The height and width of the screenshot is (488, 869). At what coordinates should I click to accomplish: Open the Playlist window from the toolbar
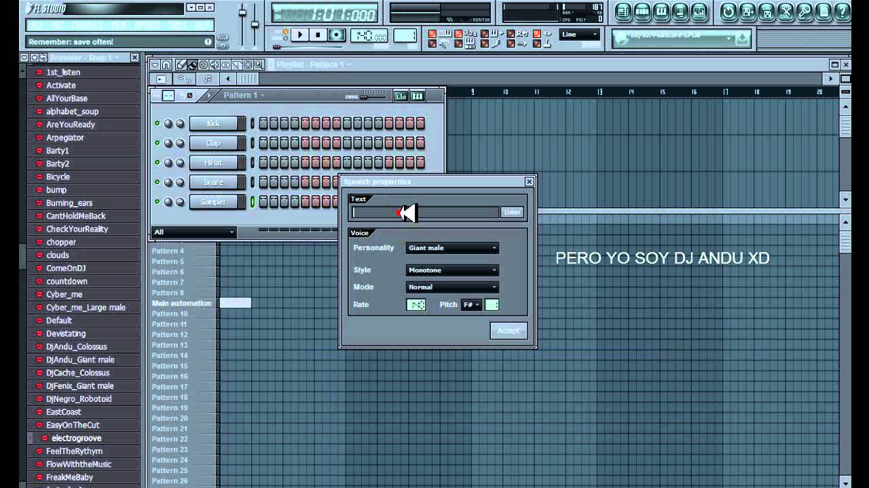[623, 12]
